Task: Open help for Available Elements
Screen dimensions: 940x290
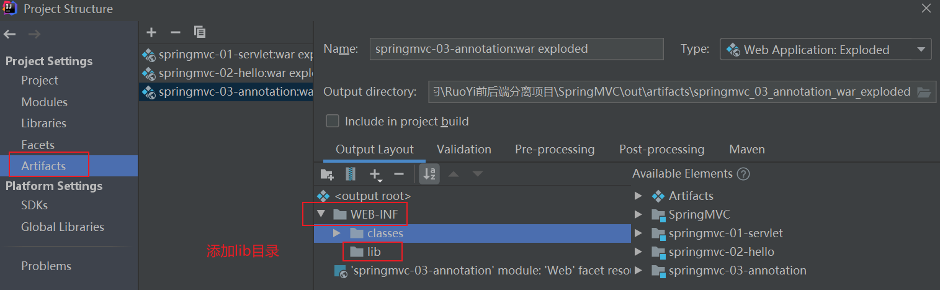Action: pos(743,174)
